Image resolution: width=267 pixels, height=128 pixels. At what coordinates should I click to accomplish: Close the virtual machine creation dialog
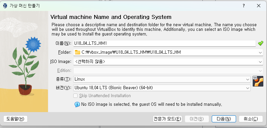[258, 6]
